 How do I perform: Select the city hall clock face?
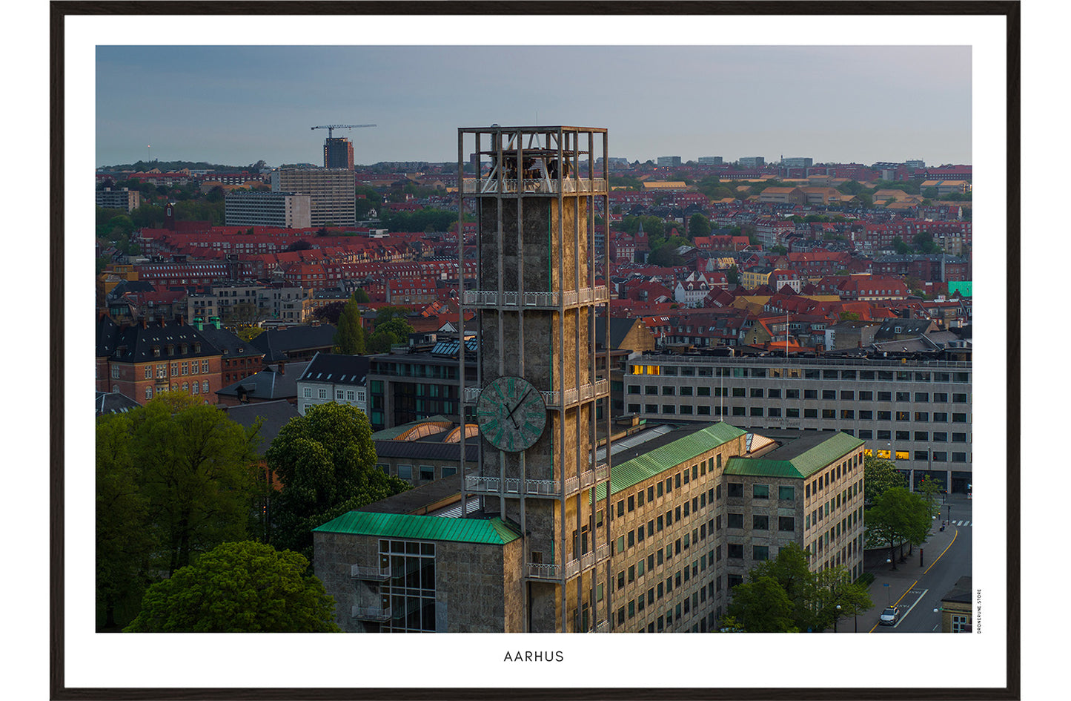point(512,412)
